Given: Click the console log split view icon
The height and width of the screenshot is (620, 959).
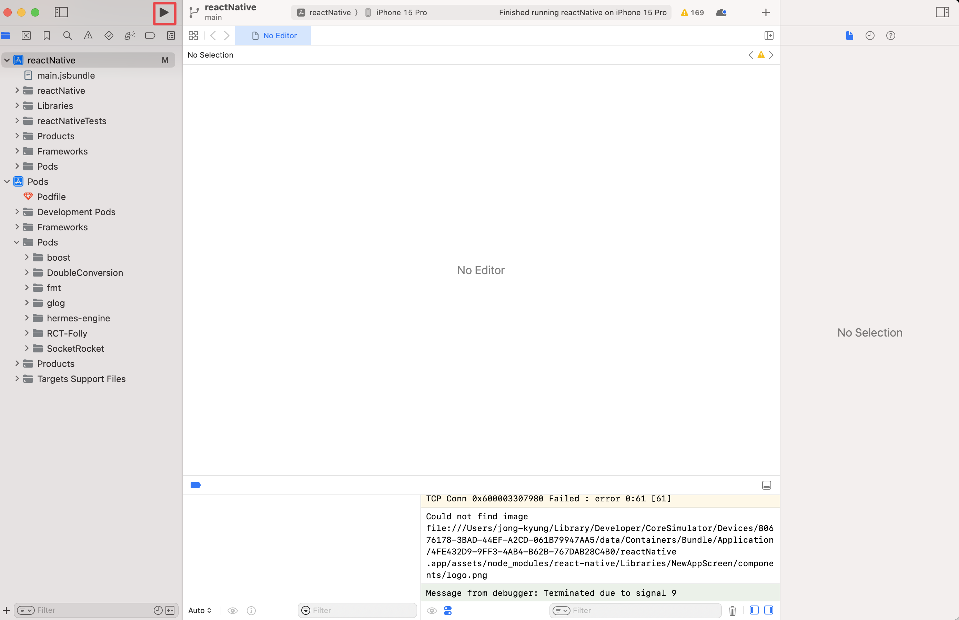Looking at the screenshot, I should click(x=769, y=610).
